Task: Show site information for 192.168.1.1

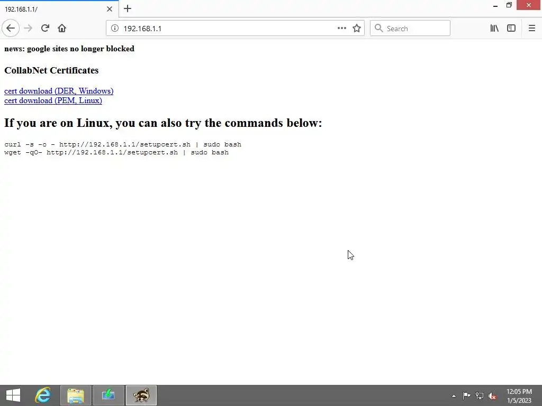Action: tap(115, 29)
